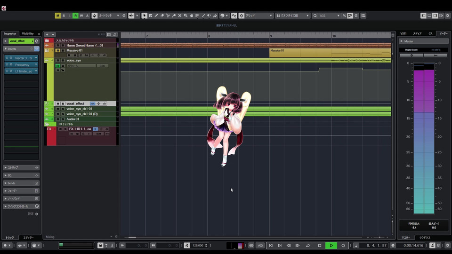The height and width of the screenshot is (254, 452).
Task: Open the media tab in right zone
Action: pos(417,34)
